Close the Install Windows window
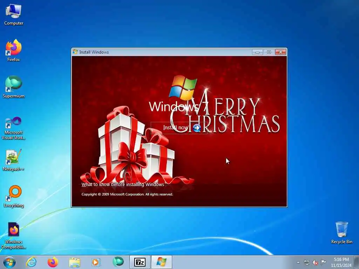 tap(280, 52)
